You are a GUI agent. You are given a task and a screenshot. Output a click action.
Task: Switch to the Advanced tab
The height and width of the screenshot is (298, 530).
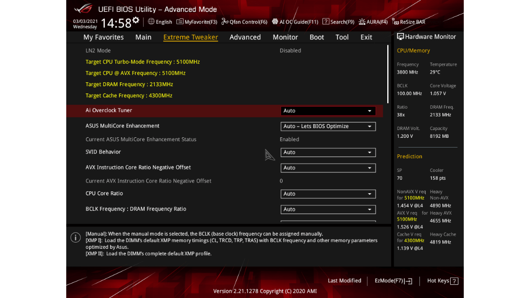tap(245, 37)
